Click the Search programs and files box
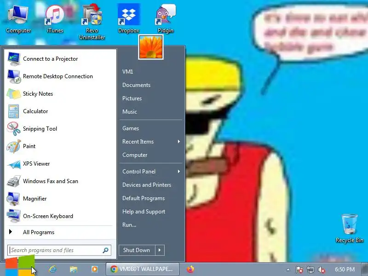The width and height of the screenshot is (368, 276). click(59, 250)
